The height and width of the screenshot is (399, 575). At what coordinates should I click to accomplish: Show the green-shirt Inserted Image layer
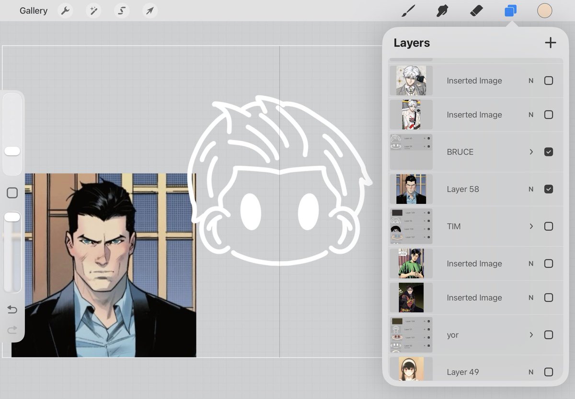549,264
